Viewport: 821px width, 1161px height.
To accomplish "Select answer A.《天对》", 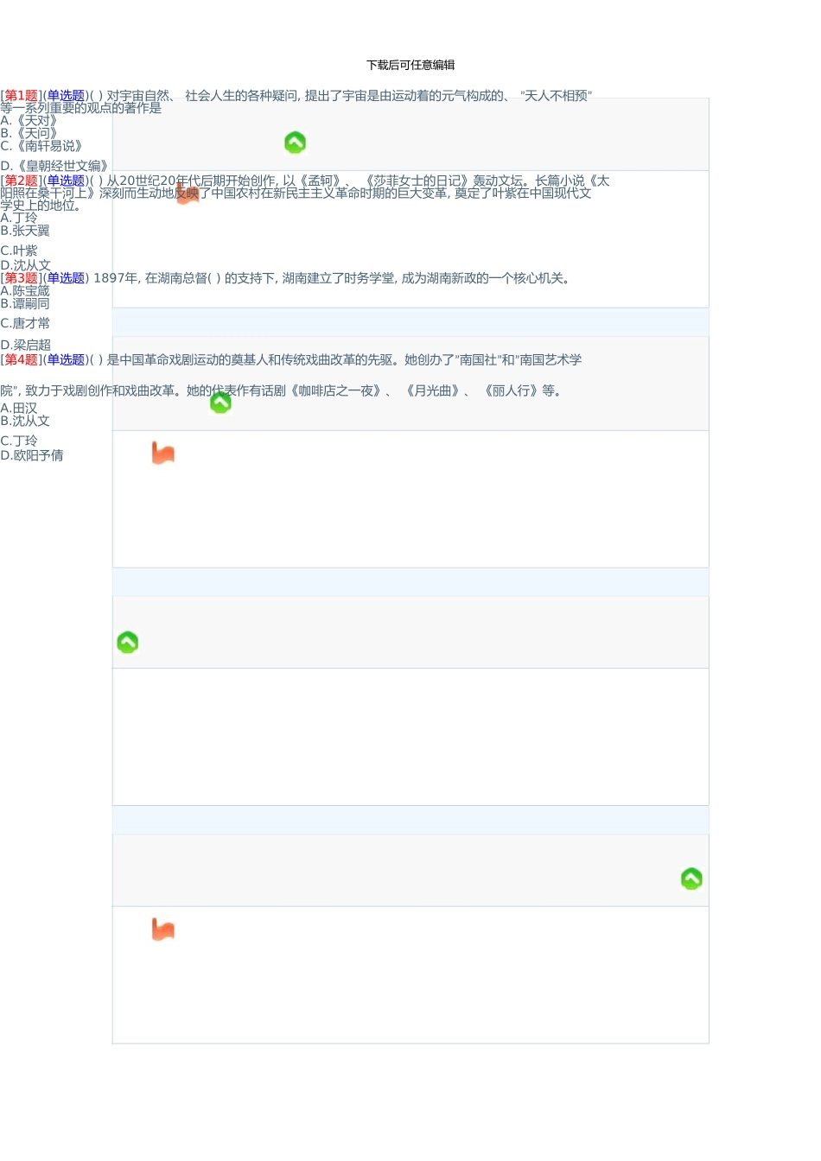I will (x=29, y=121).
